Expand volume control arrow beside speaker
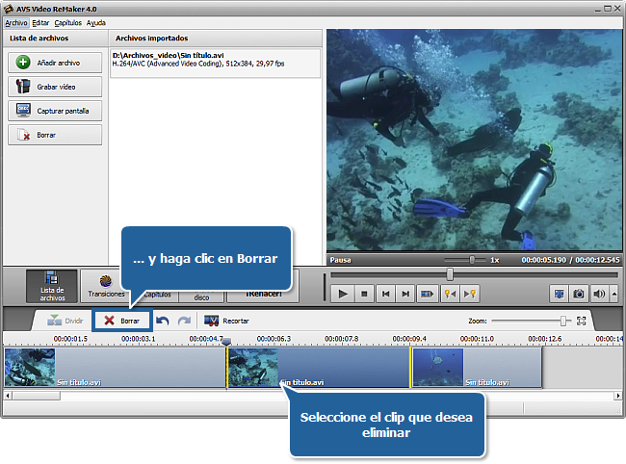 point(613,294)
